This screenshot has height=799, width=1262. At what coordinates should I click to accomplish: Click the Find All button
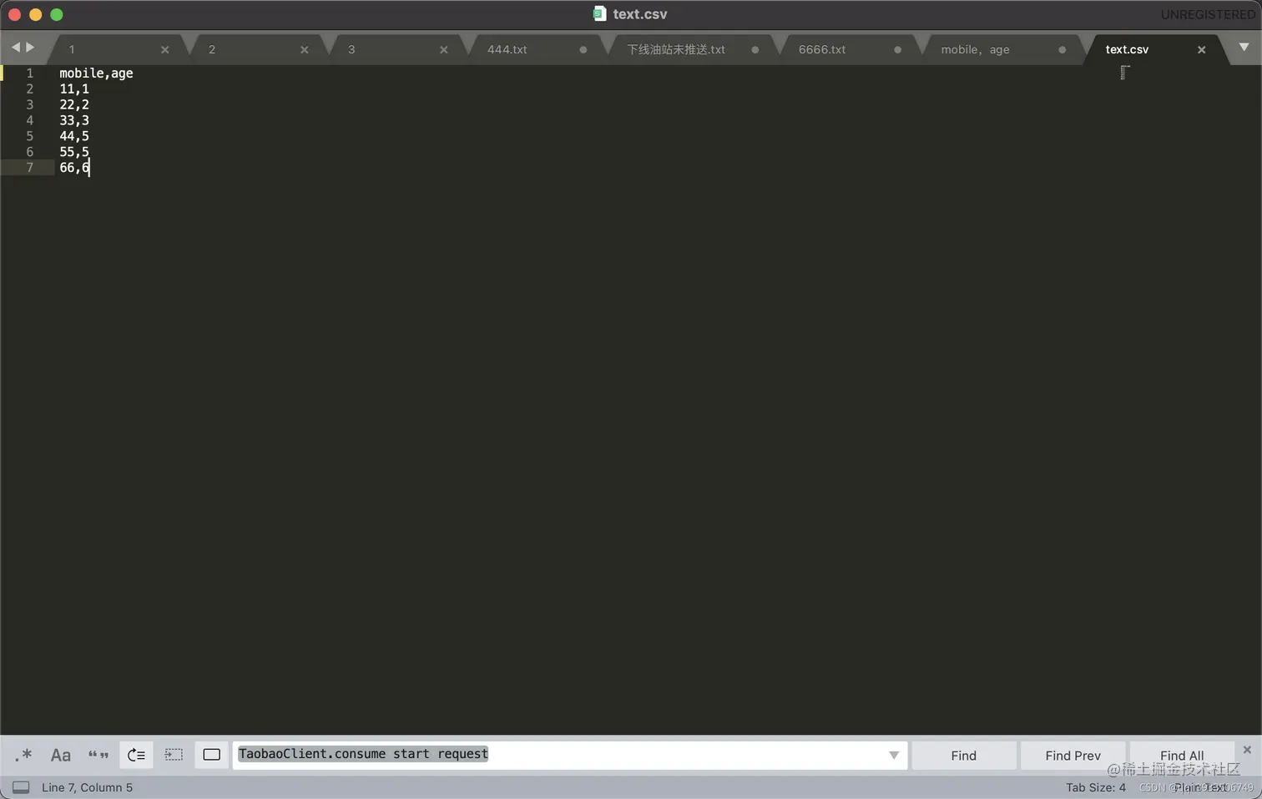[1182, 756]
